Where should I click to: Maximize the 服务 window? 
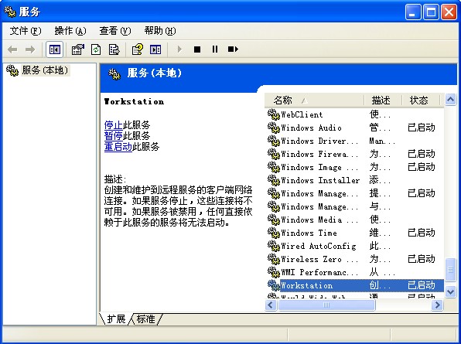pyautogui.click(x=431, y=12)
